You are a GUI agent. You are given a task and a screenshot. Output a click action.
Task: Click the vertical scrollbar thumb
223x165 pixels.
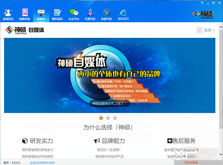click(221, 79)
